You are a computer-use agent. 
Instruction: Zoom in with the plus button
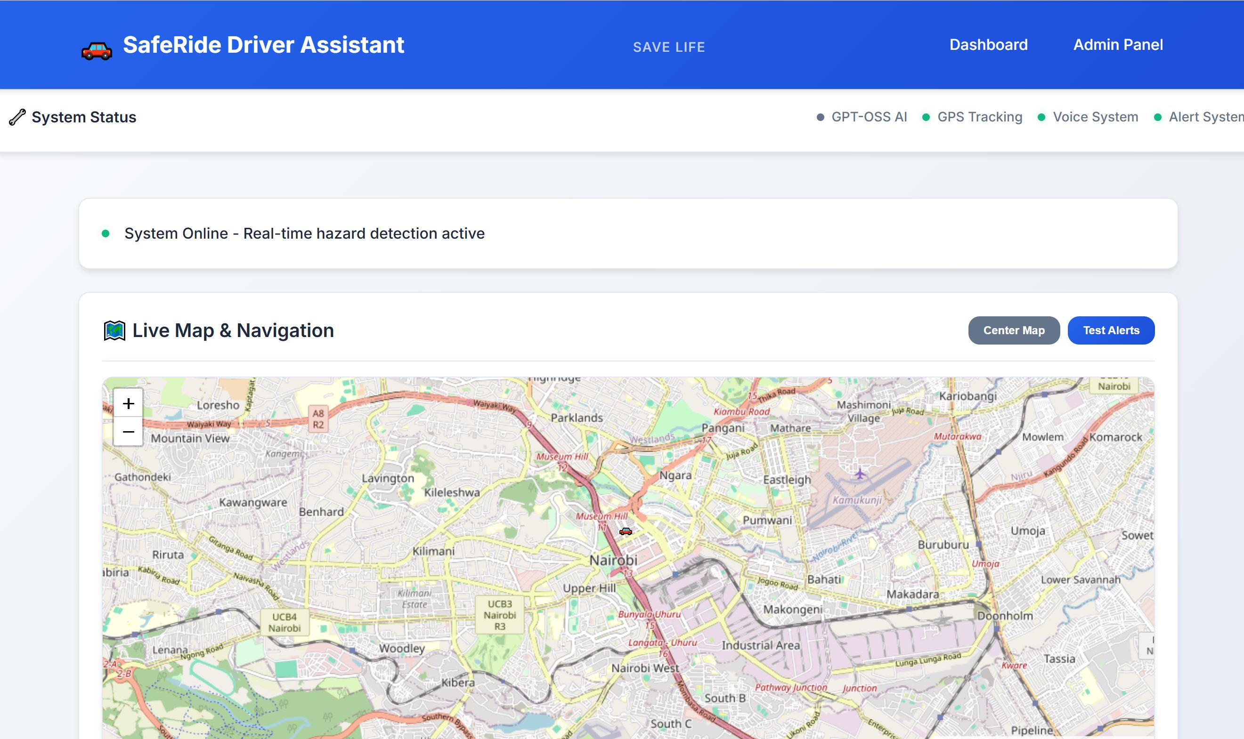tap(129, 403)
